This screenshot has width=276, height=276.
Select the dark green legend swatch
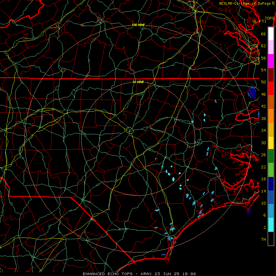pos(271,156)
